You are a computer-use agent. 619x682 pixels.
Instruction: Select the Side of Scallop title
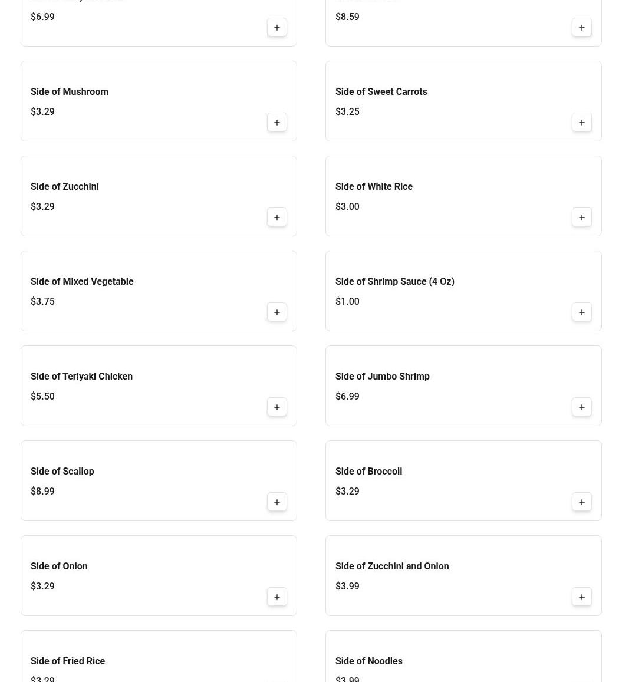[62, 471]
